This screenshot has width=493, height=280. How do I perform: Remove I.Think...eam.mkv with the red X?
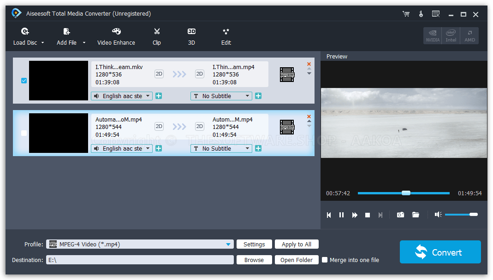309,64
